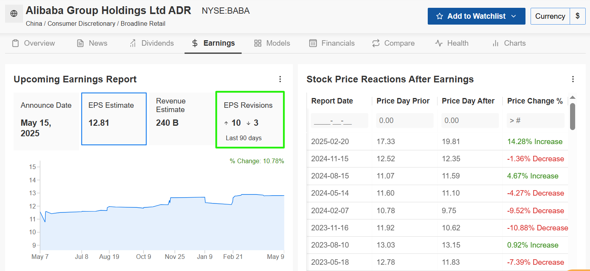Click the 2025-02-20 report date cell
The image size is (590, 271).
coord(330,142)
